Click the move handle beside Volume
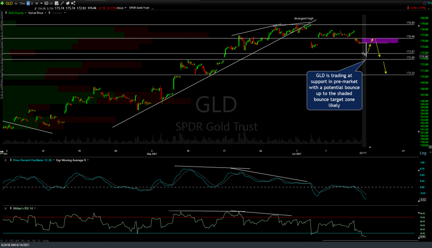432x248 pixels. [49, 13]
